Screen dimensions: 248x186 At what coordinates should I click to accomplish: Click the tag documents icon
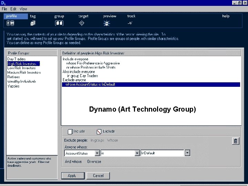(x=33, y=23)
